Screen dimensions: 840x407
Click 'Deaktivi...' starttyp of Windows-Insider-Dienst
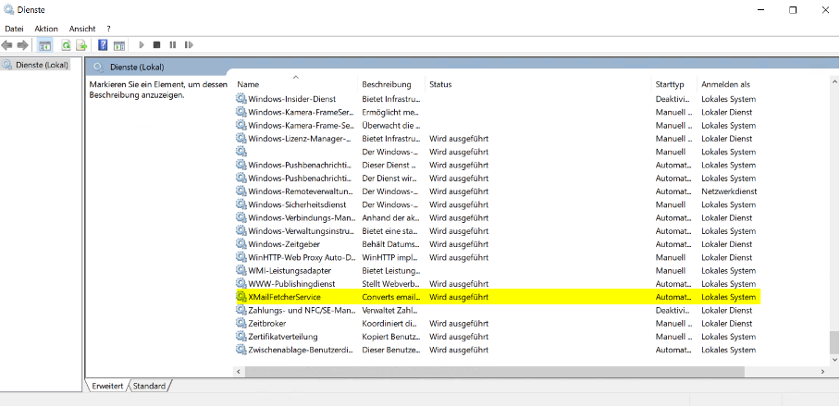[673, 99]
